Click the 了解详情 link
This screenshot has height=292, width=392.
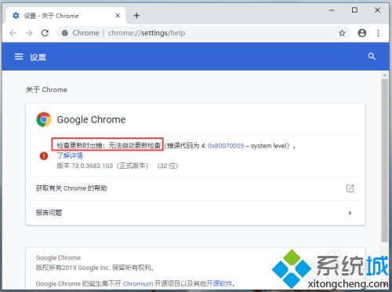coord(70,155)
